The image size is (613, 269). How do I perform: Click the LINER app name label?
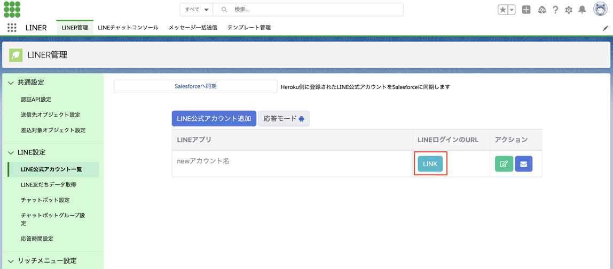pos(36,28)
